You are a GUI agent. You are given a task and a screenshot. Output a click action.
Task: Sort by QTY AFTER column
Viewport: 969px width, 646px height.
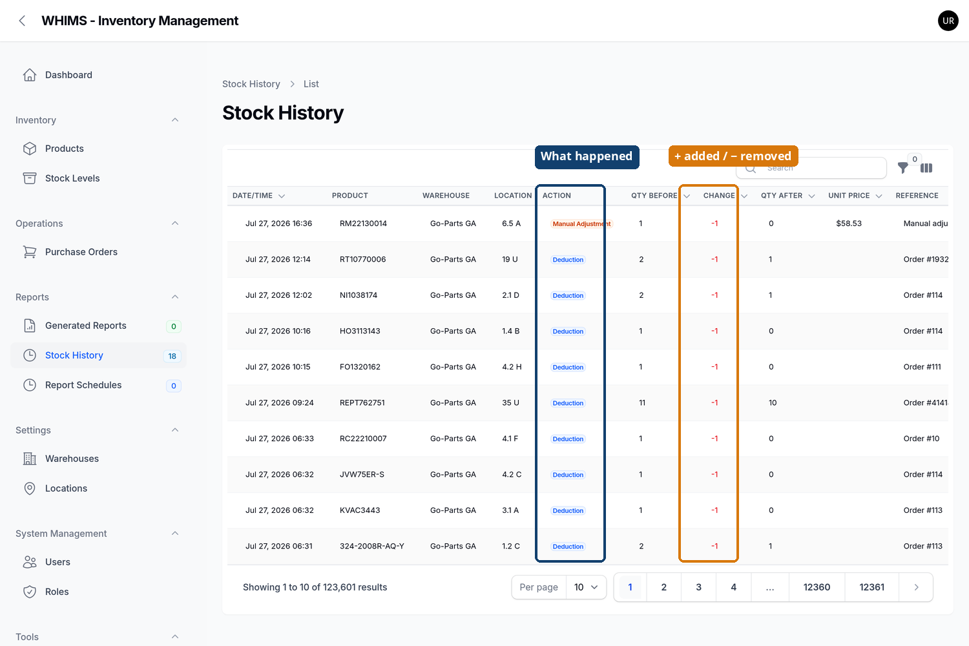[x=787, y=196]
